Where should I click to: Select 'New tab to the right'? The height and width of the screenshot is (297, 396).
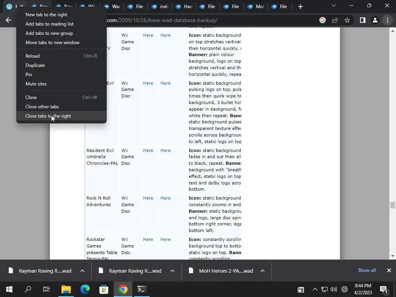(x=61, y=15)
